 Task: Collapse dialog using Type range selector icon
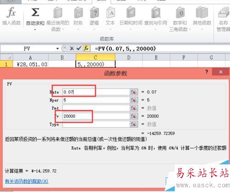134,124
